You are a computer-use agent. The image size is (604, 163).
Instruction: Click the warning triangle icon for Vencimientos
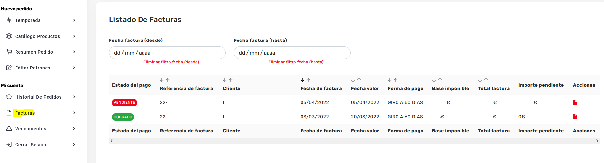pyautogui.click(x=9, y=128)
